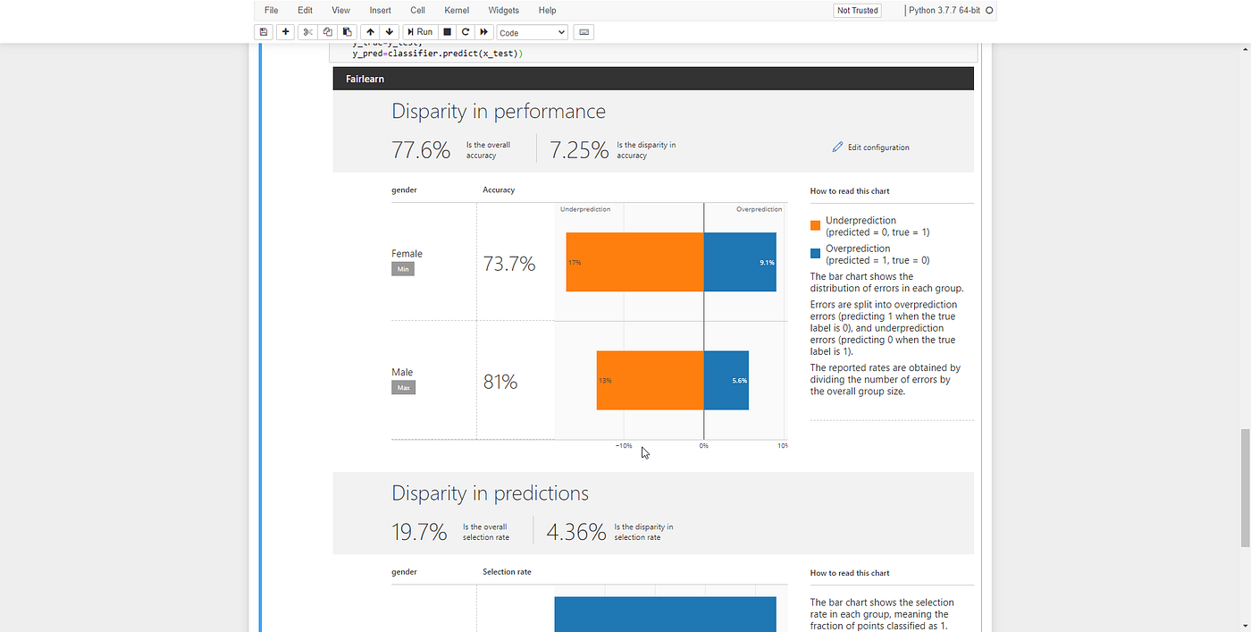Copy the selected cell
Screen dimensions: 1251x632
[x=327, y=31]
